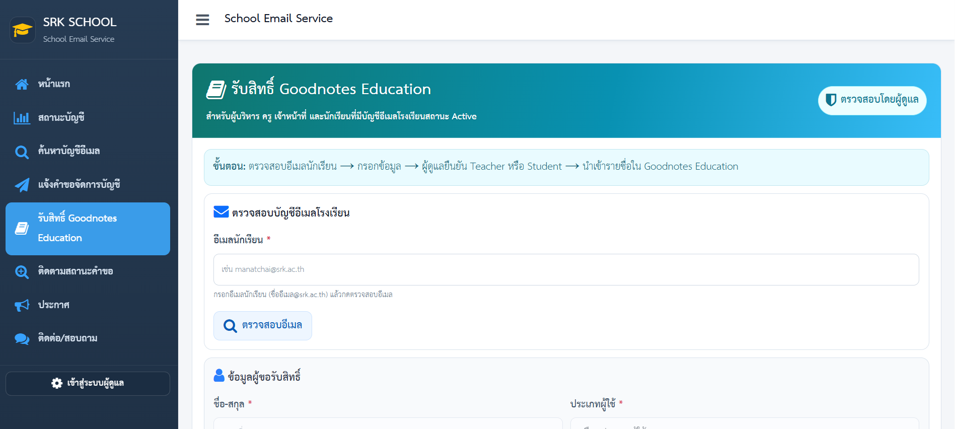The image size is (955, 429).
Task: Open the หน้าแรก menu item
Action: pos(88,84)
